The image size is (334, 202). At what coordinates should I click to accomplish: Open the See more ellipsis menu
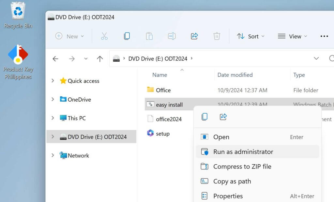[324, 36]
